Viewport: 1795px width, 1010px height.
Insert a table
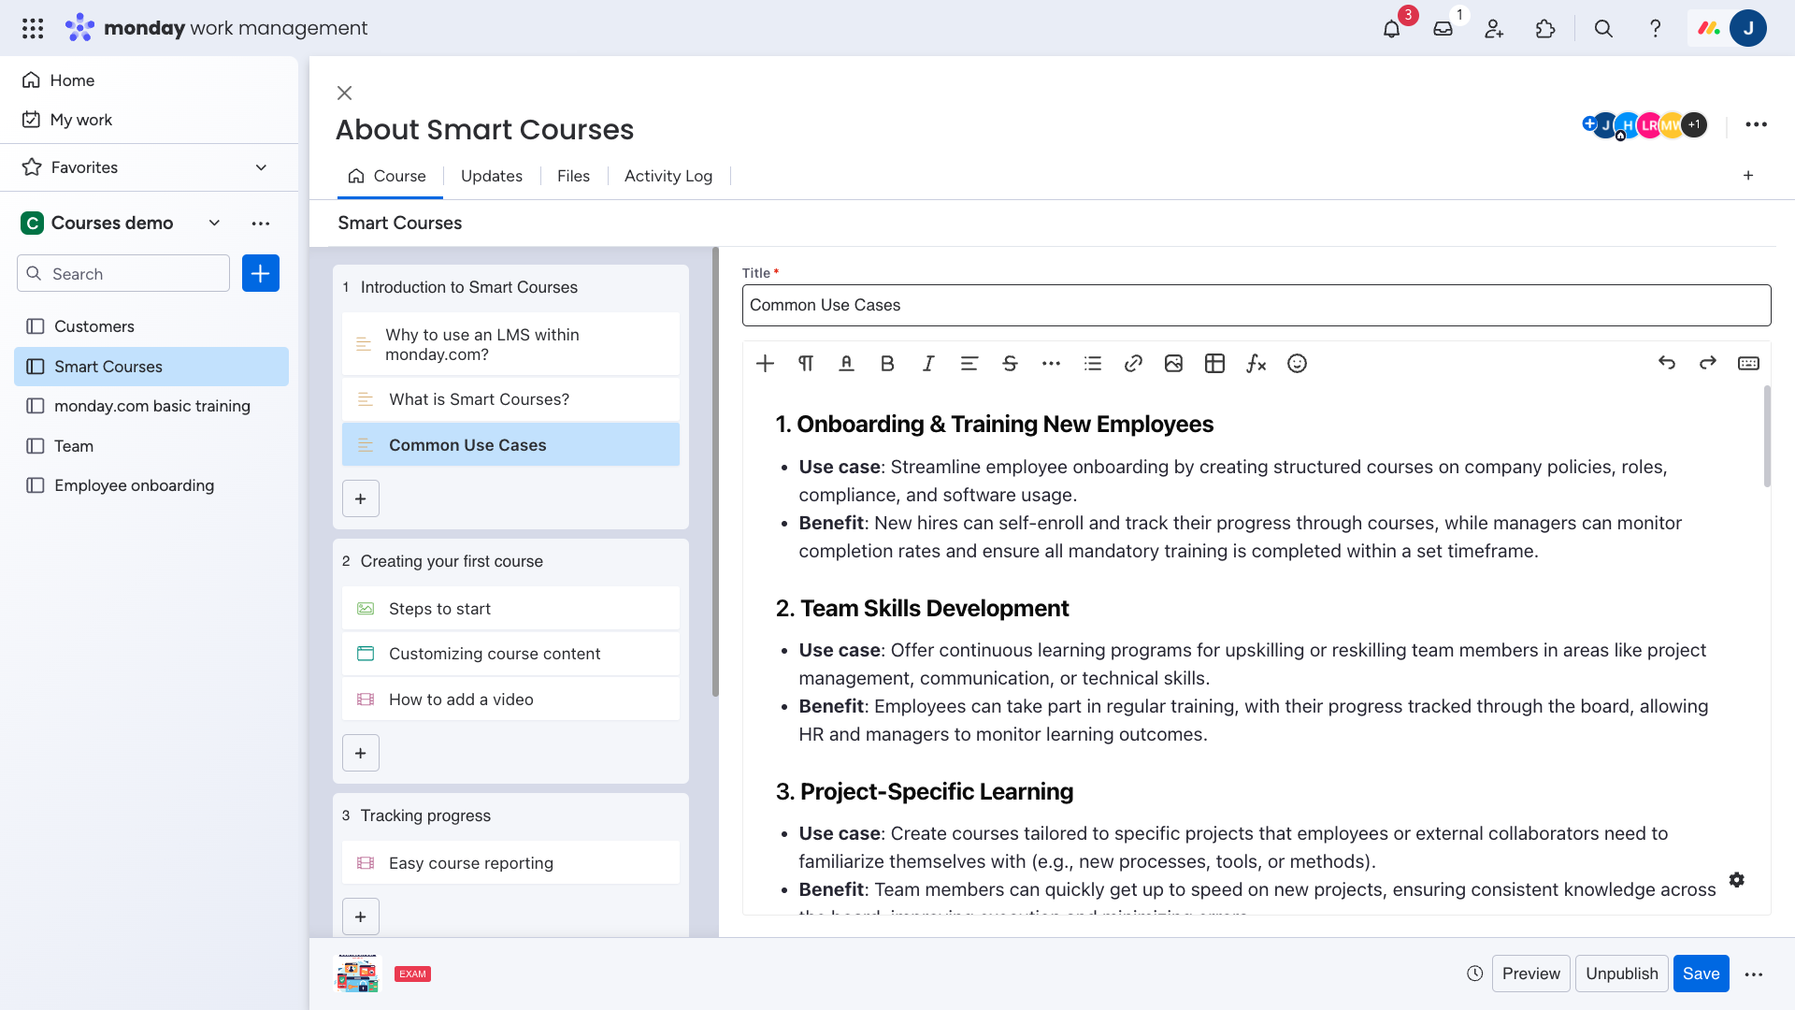coord(1214,364)
